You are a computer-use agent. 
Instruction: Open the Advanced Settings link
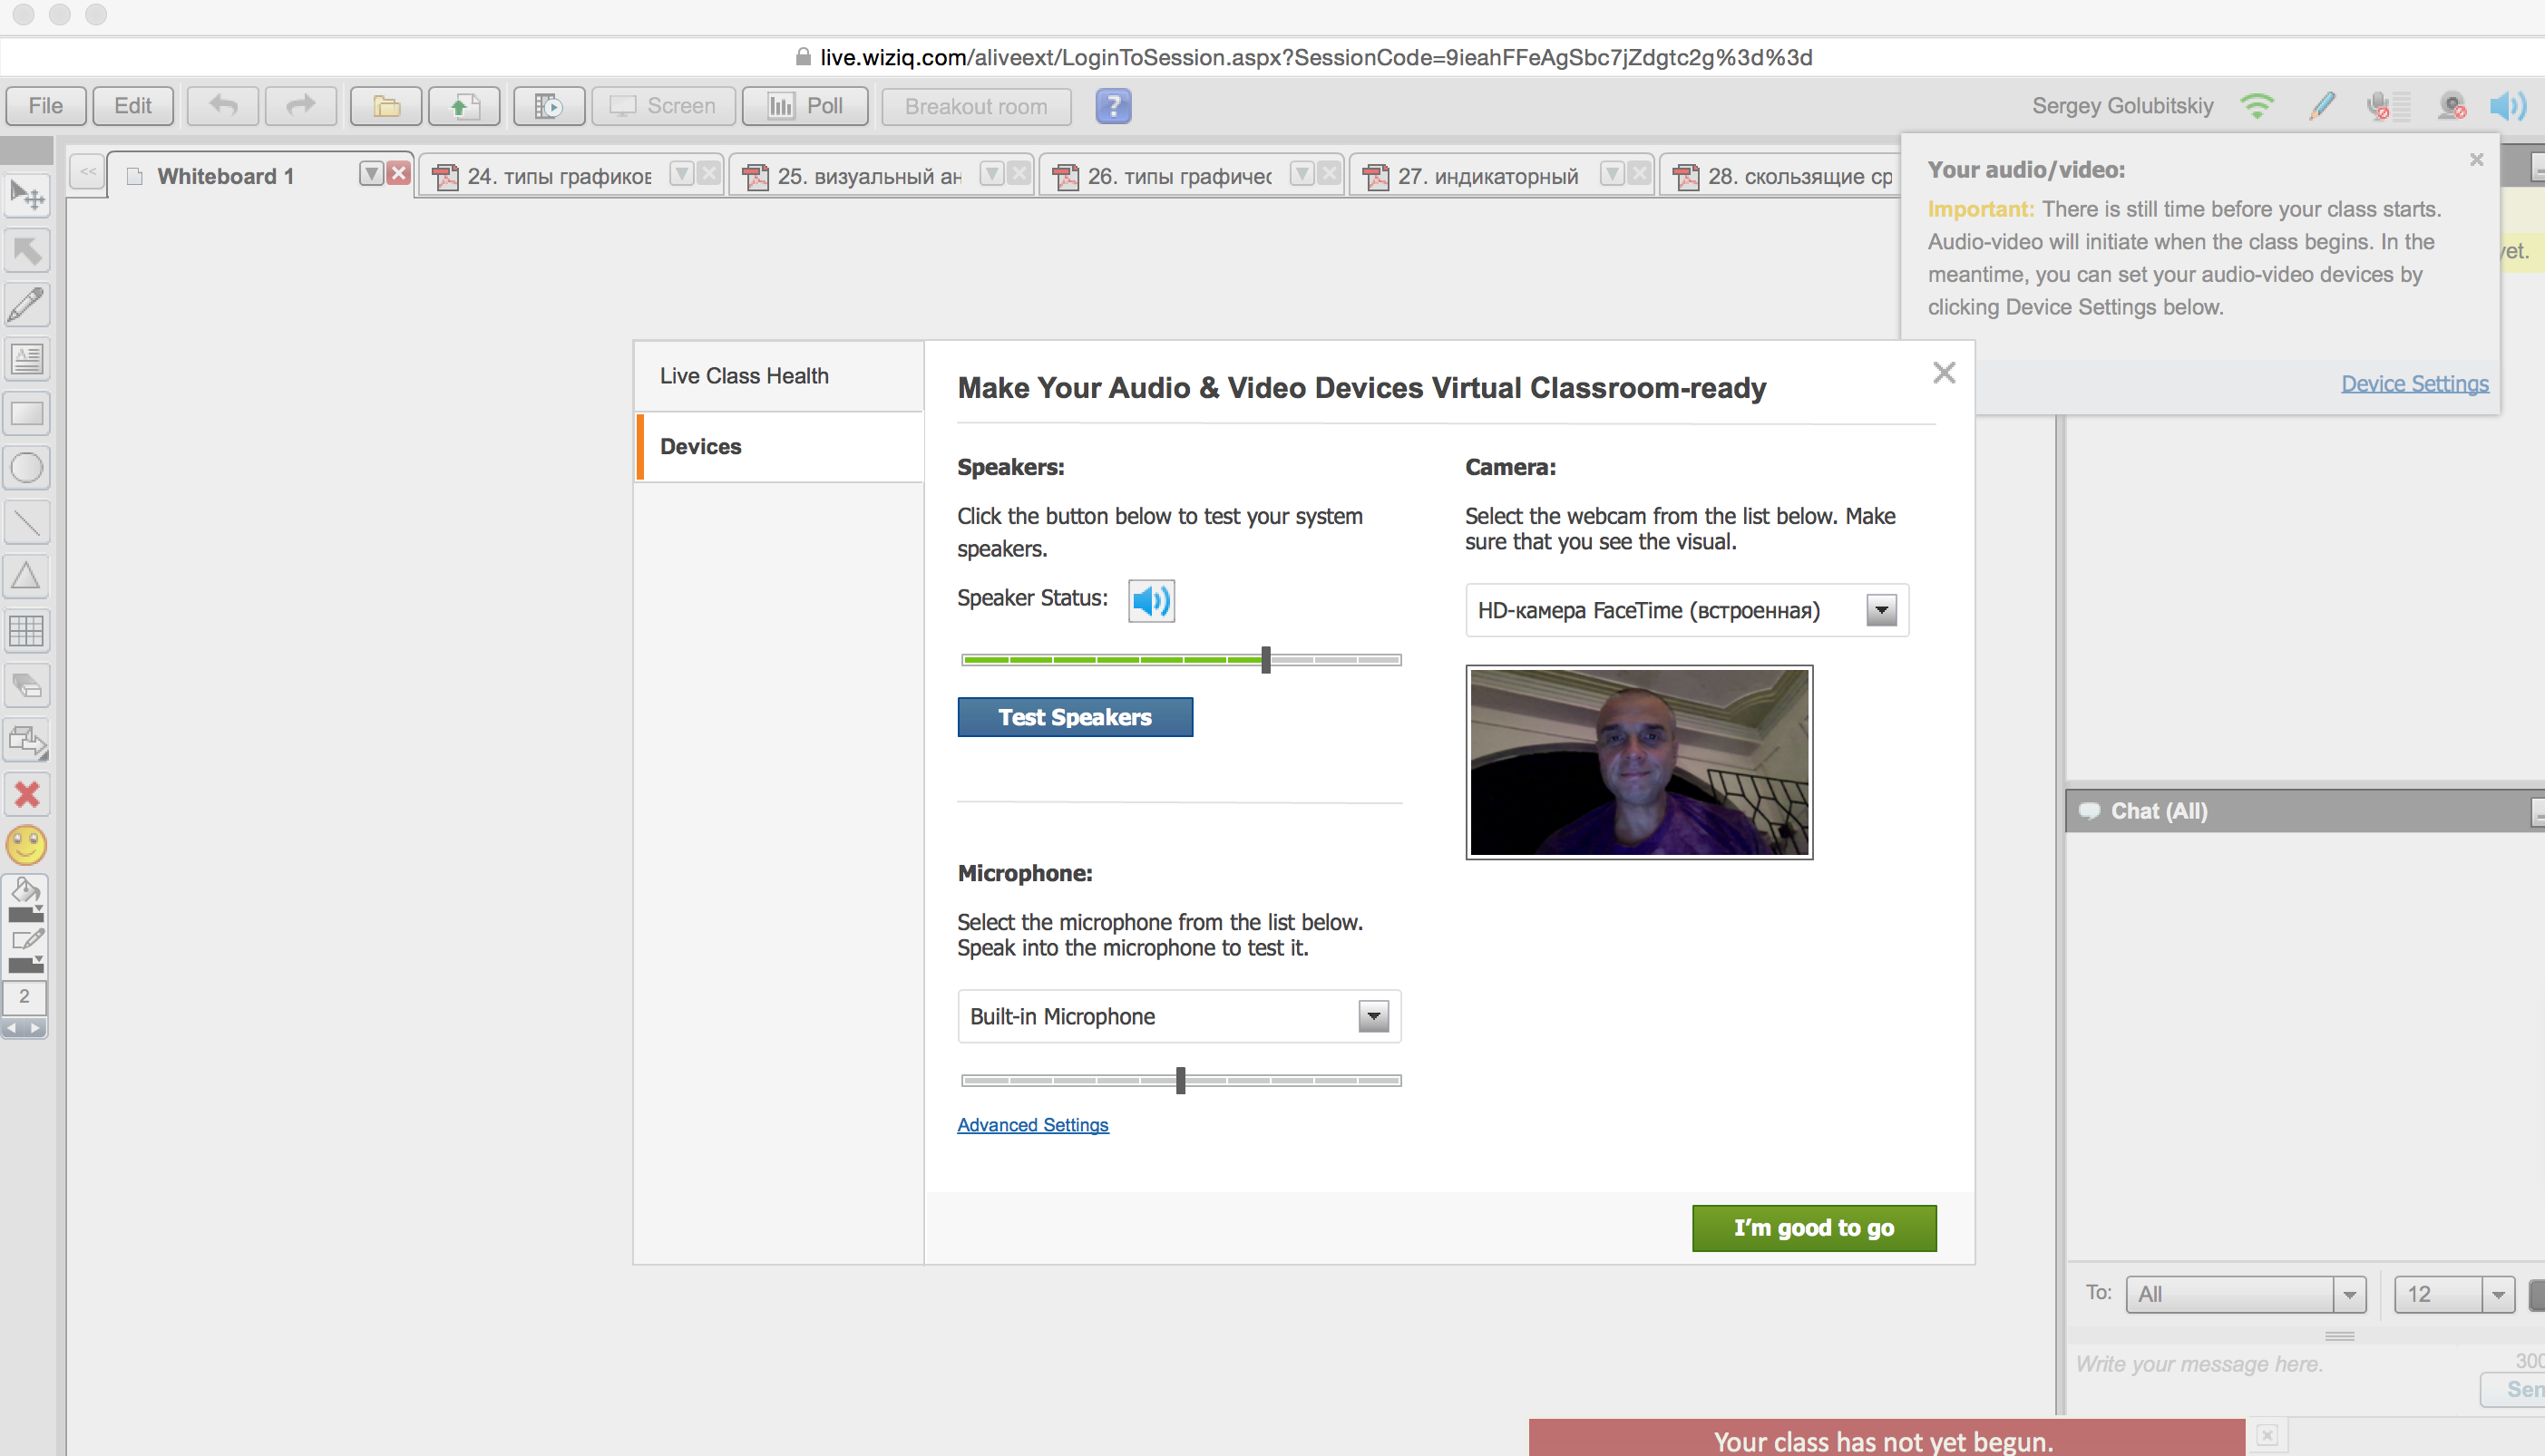coord(1032,1125)
